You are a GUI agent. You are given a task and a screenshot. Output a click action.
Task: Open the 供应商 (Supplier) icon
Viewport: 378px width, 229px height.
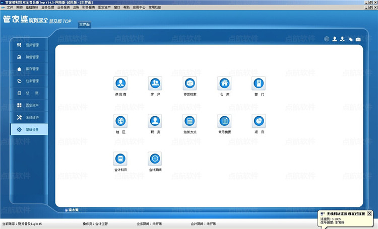120,83
